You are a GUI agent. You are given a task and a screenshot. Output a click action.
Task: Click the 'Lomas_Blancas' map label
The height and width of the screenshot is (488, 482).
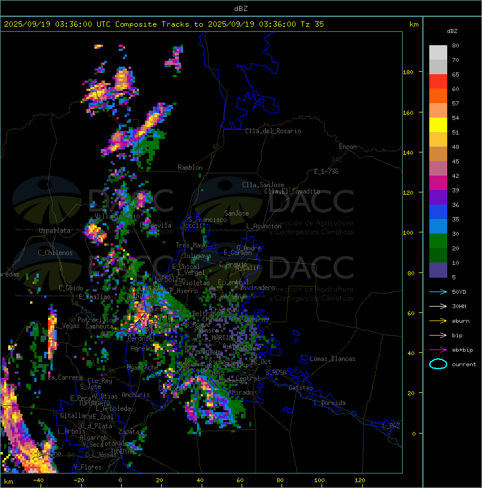pos(333,359)
